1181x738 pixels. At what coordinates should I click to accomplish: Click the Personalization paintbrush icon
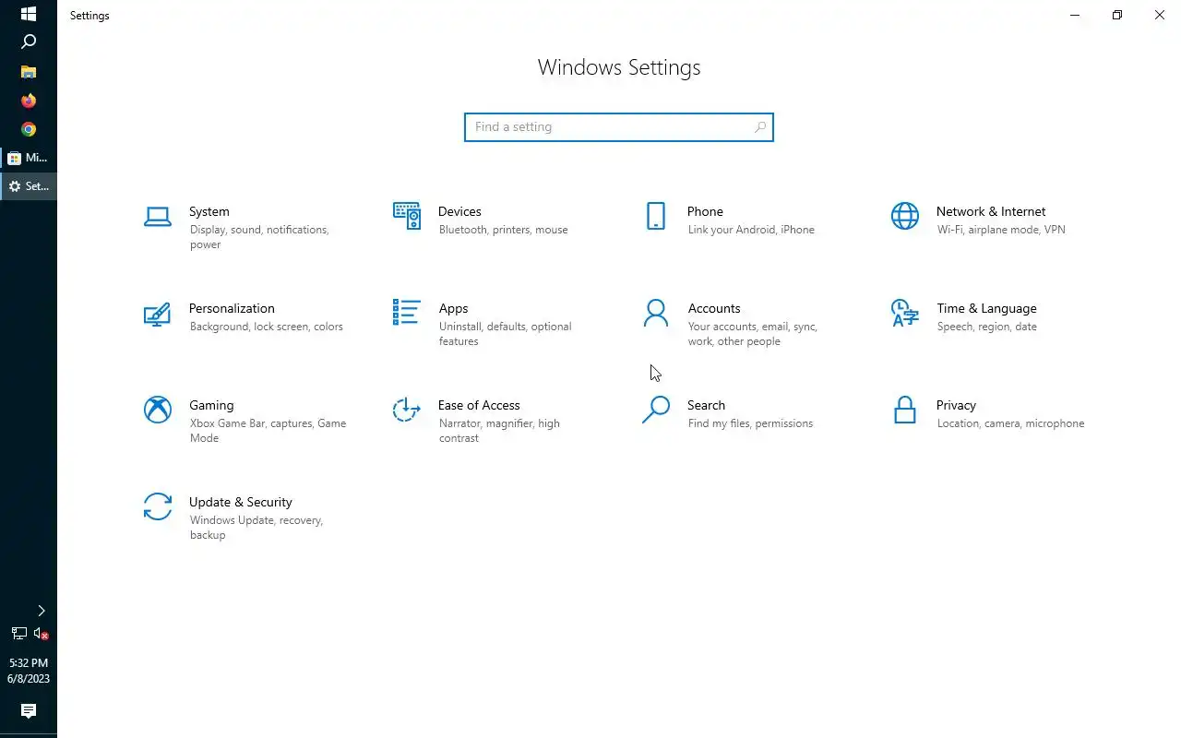[x=158, y=314]
